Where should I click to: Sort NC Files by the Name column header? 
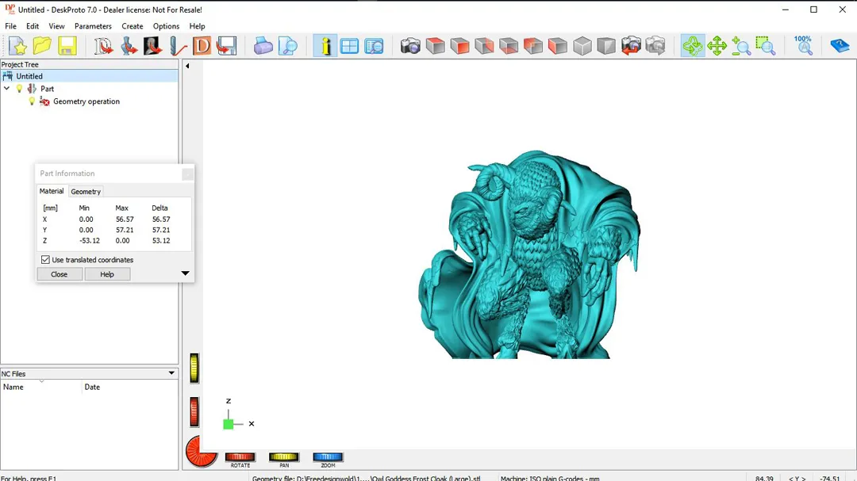tap(40, 387)
